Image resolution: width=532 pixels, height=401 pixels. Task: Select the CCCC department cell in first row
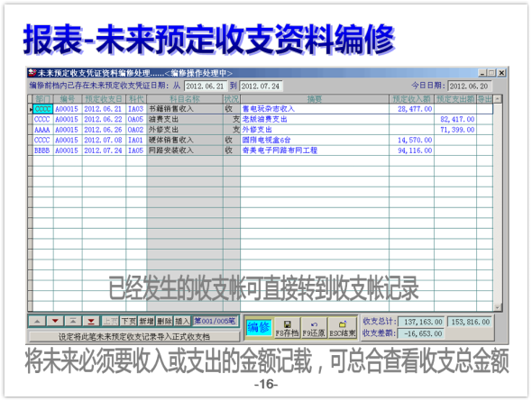point(42,109)
